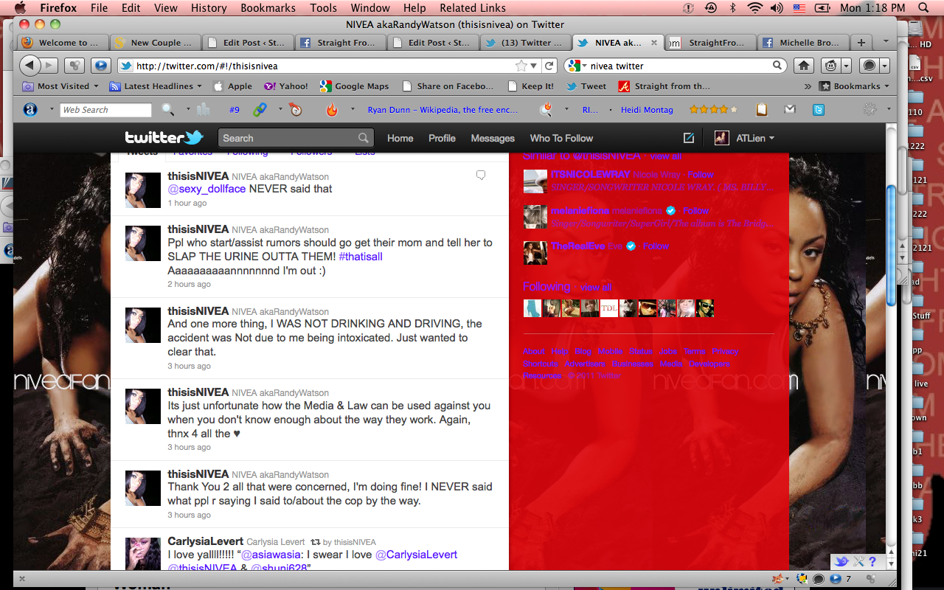
Task: Open the #thatisall hashtag link
Action: click(361, 257)
